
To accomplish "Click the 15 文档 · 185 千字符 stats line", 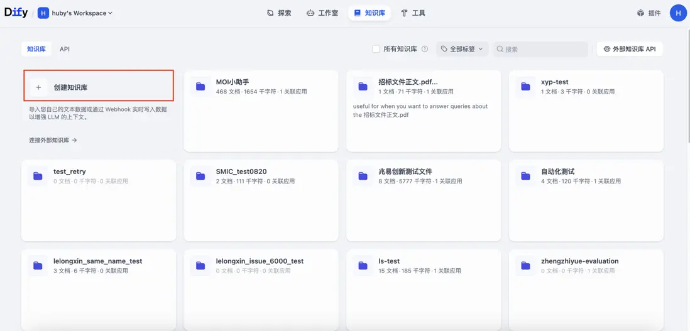I will (x=419, y=271).
